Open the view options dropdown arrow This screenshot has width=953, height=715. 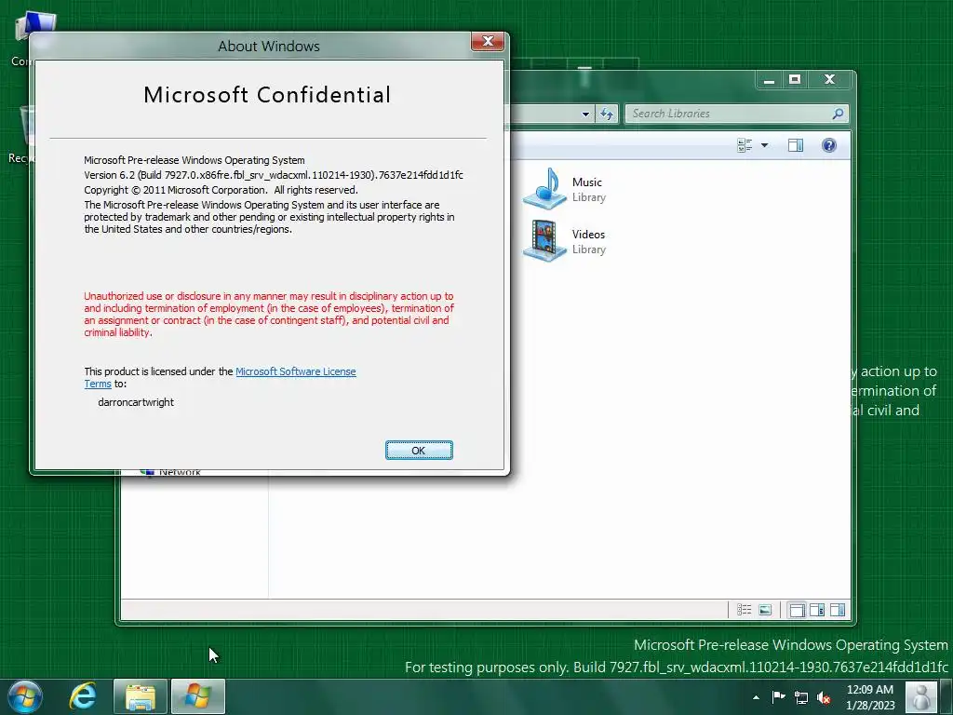coord(765,145)
